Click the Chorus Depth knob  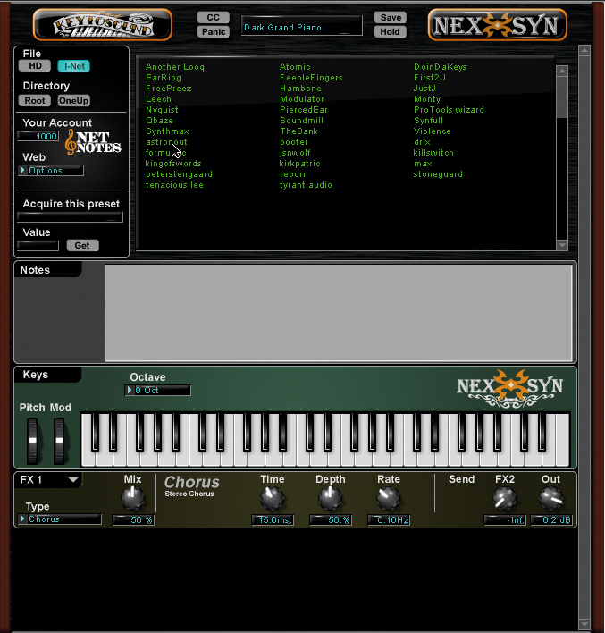330,498
